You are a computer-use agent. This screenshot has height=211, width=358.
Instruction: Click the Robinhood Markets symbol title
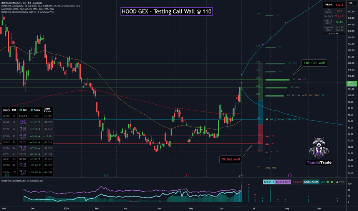pyautogui.click(x=22, y=3)
